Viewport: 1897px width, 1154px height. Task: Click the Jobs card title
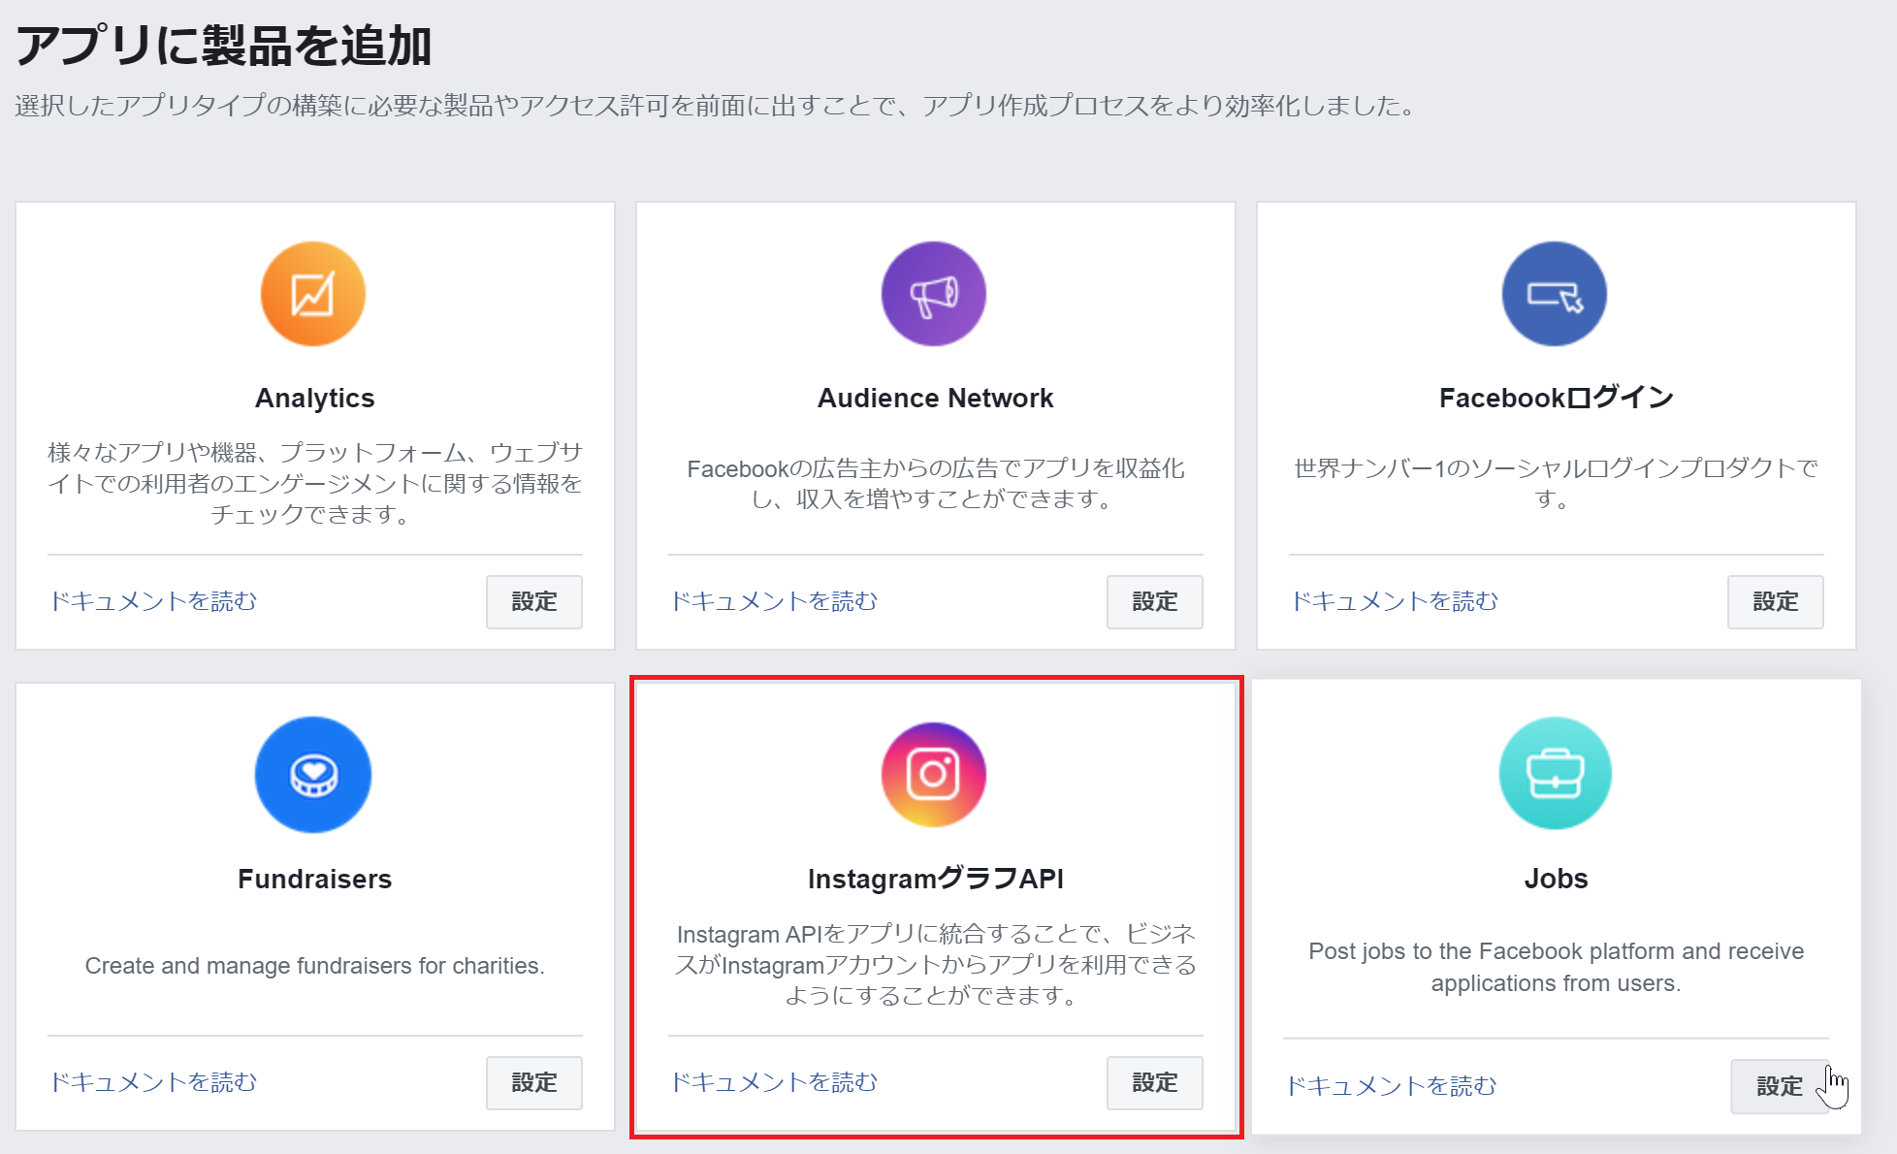[1557, 879]
